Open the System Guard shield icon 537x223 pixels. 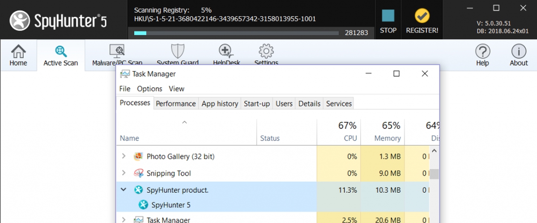(178, 51)
